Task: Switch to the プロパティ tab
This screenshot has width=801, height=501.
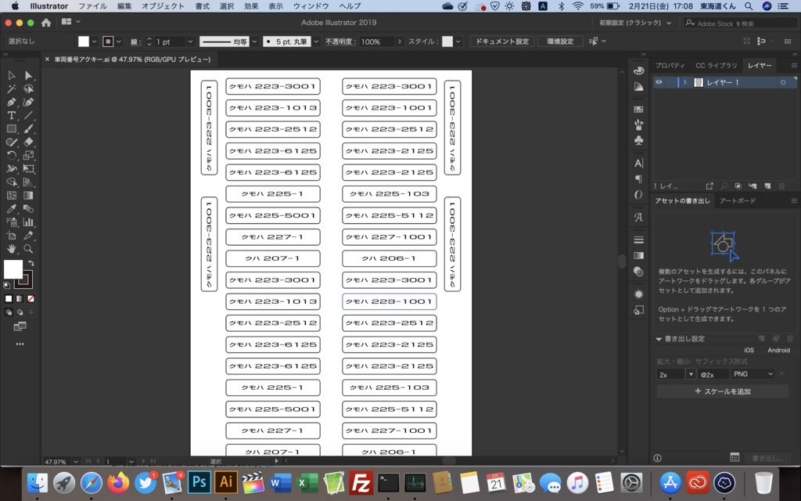Action: pos(670,66)
